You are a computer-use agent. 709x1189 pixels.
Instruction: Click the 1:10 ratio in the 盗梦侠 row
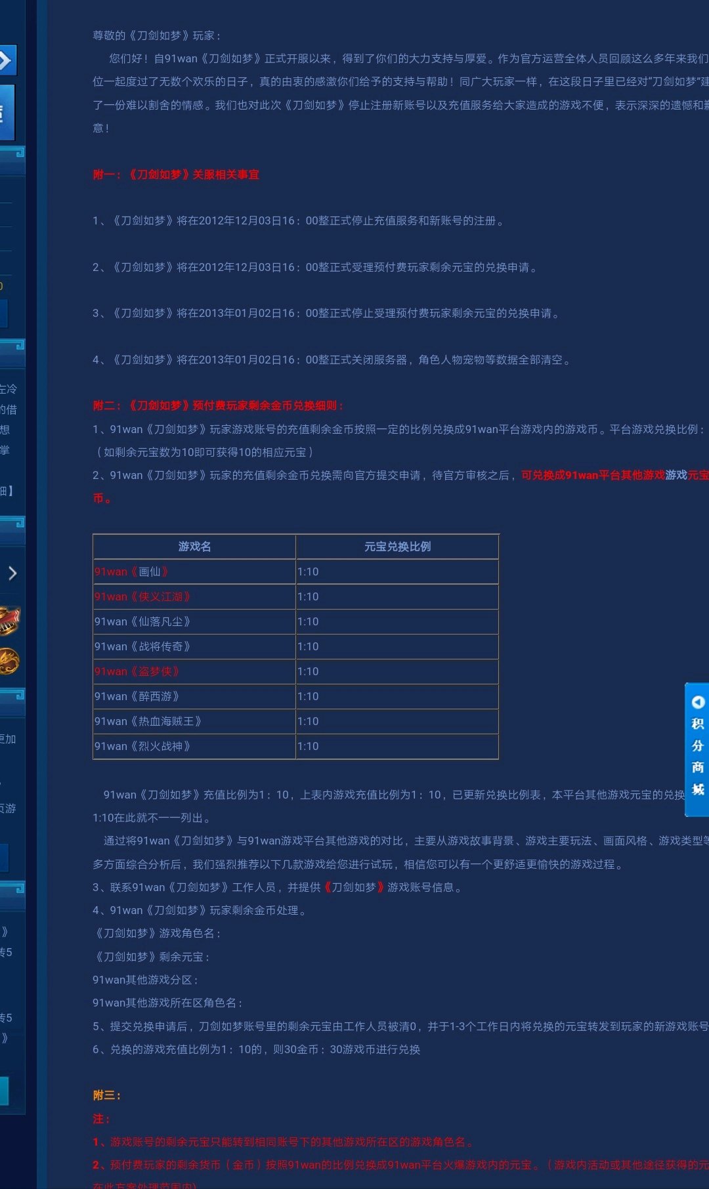click(308, 671)
